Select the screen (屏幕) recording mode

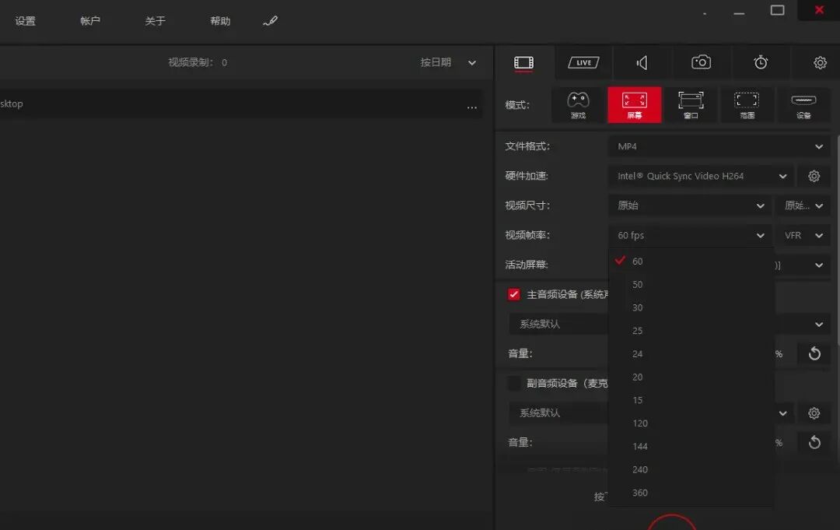point(635,104)
